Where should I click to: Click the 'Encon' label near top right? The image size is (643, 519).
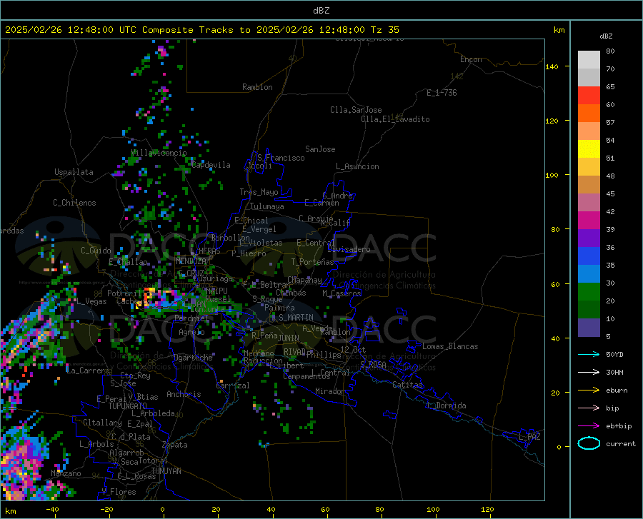[471, 59]
